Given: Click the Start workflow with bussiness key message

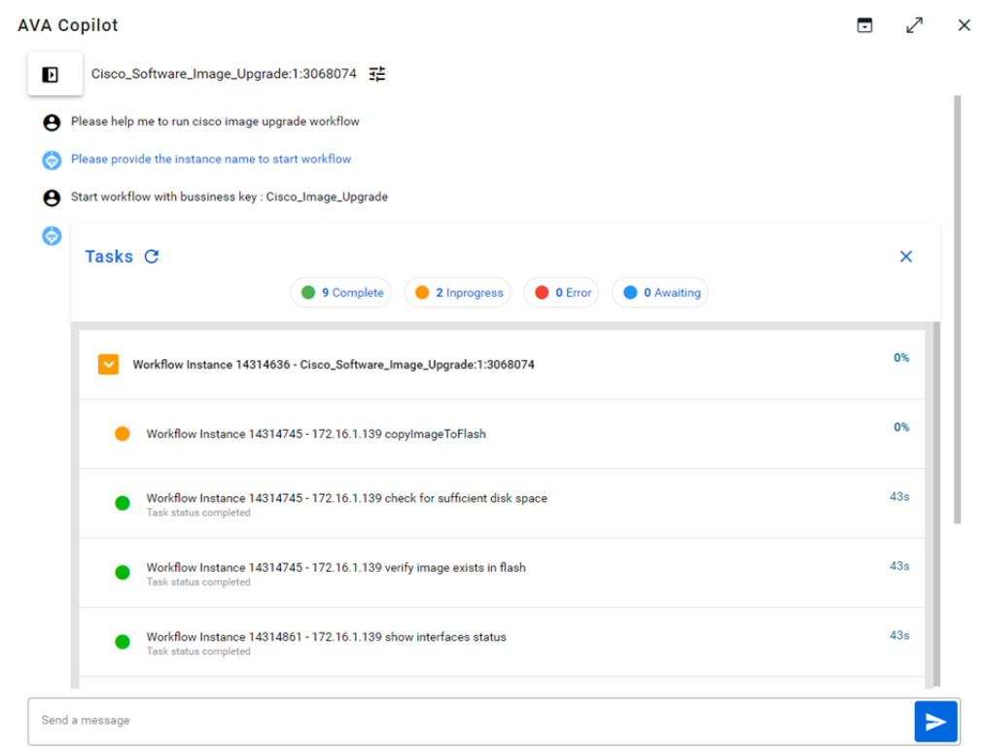Looking at the screenshot, I should coord(229,196).
